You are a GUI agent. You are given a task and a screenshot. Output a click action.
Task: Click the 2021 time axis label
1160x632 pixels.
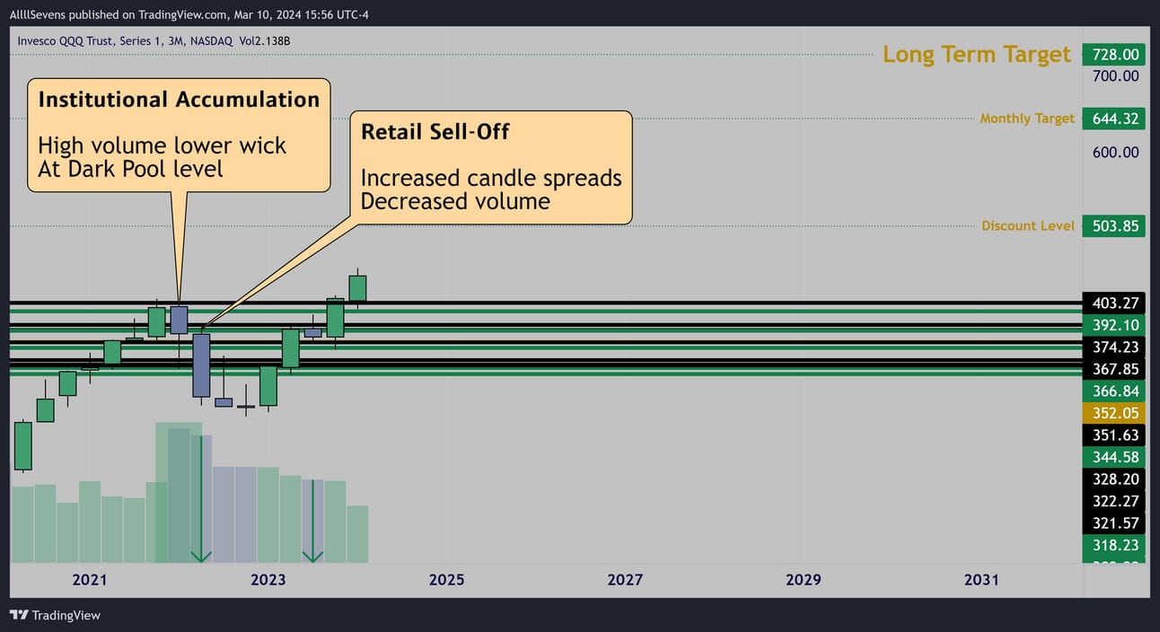pyautogui.click(x=90, y=580)
